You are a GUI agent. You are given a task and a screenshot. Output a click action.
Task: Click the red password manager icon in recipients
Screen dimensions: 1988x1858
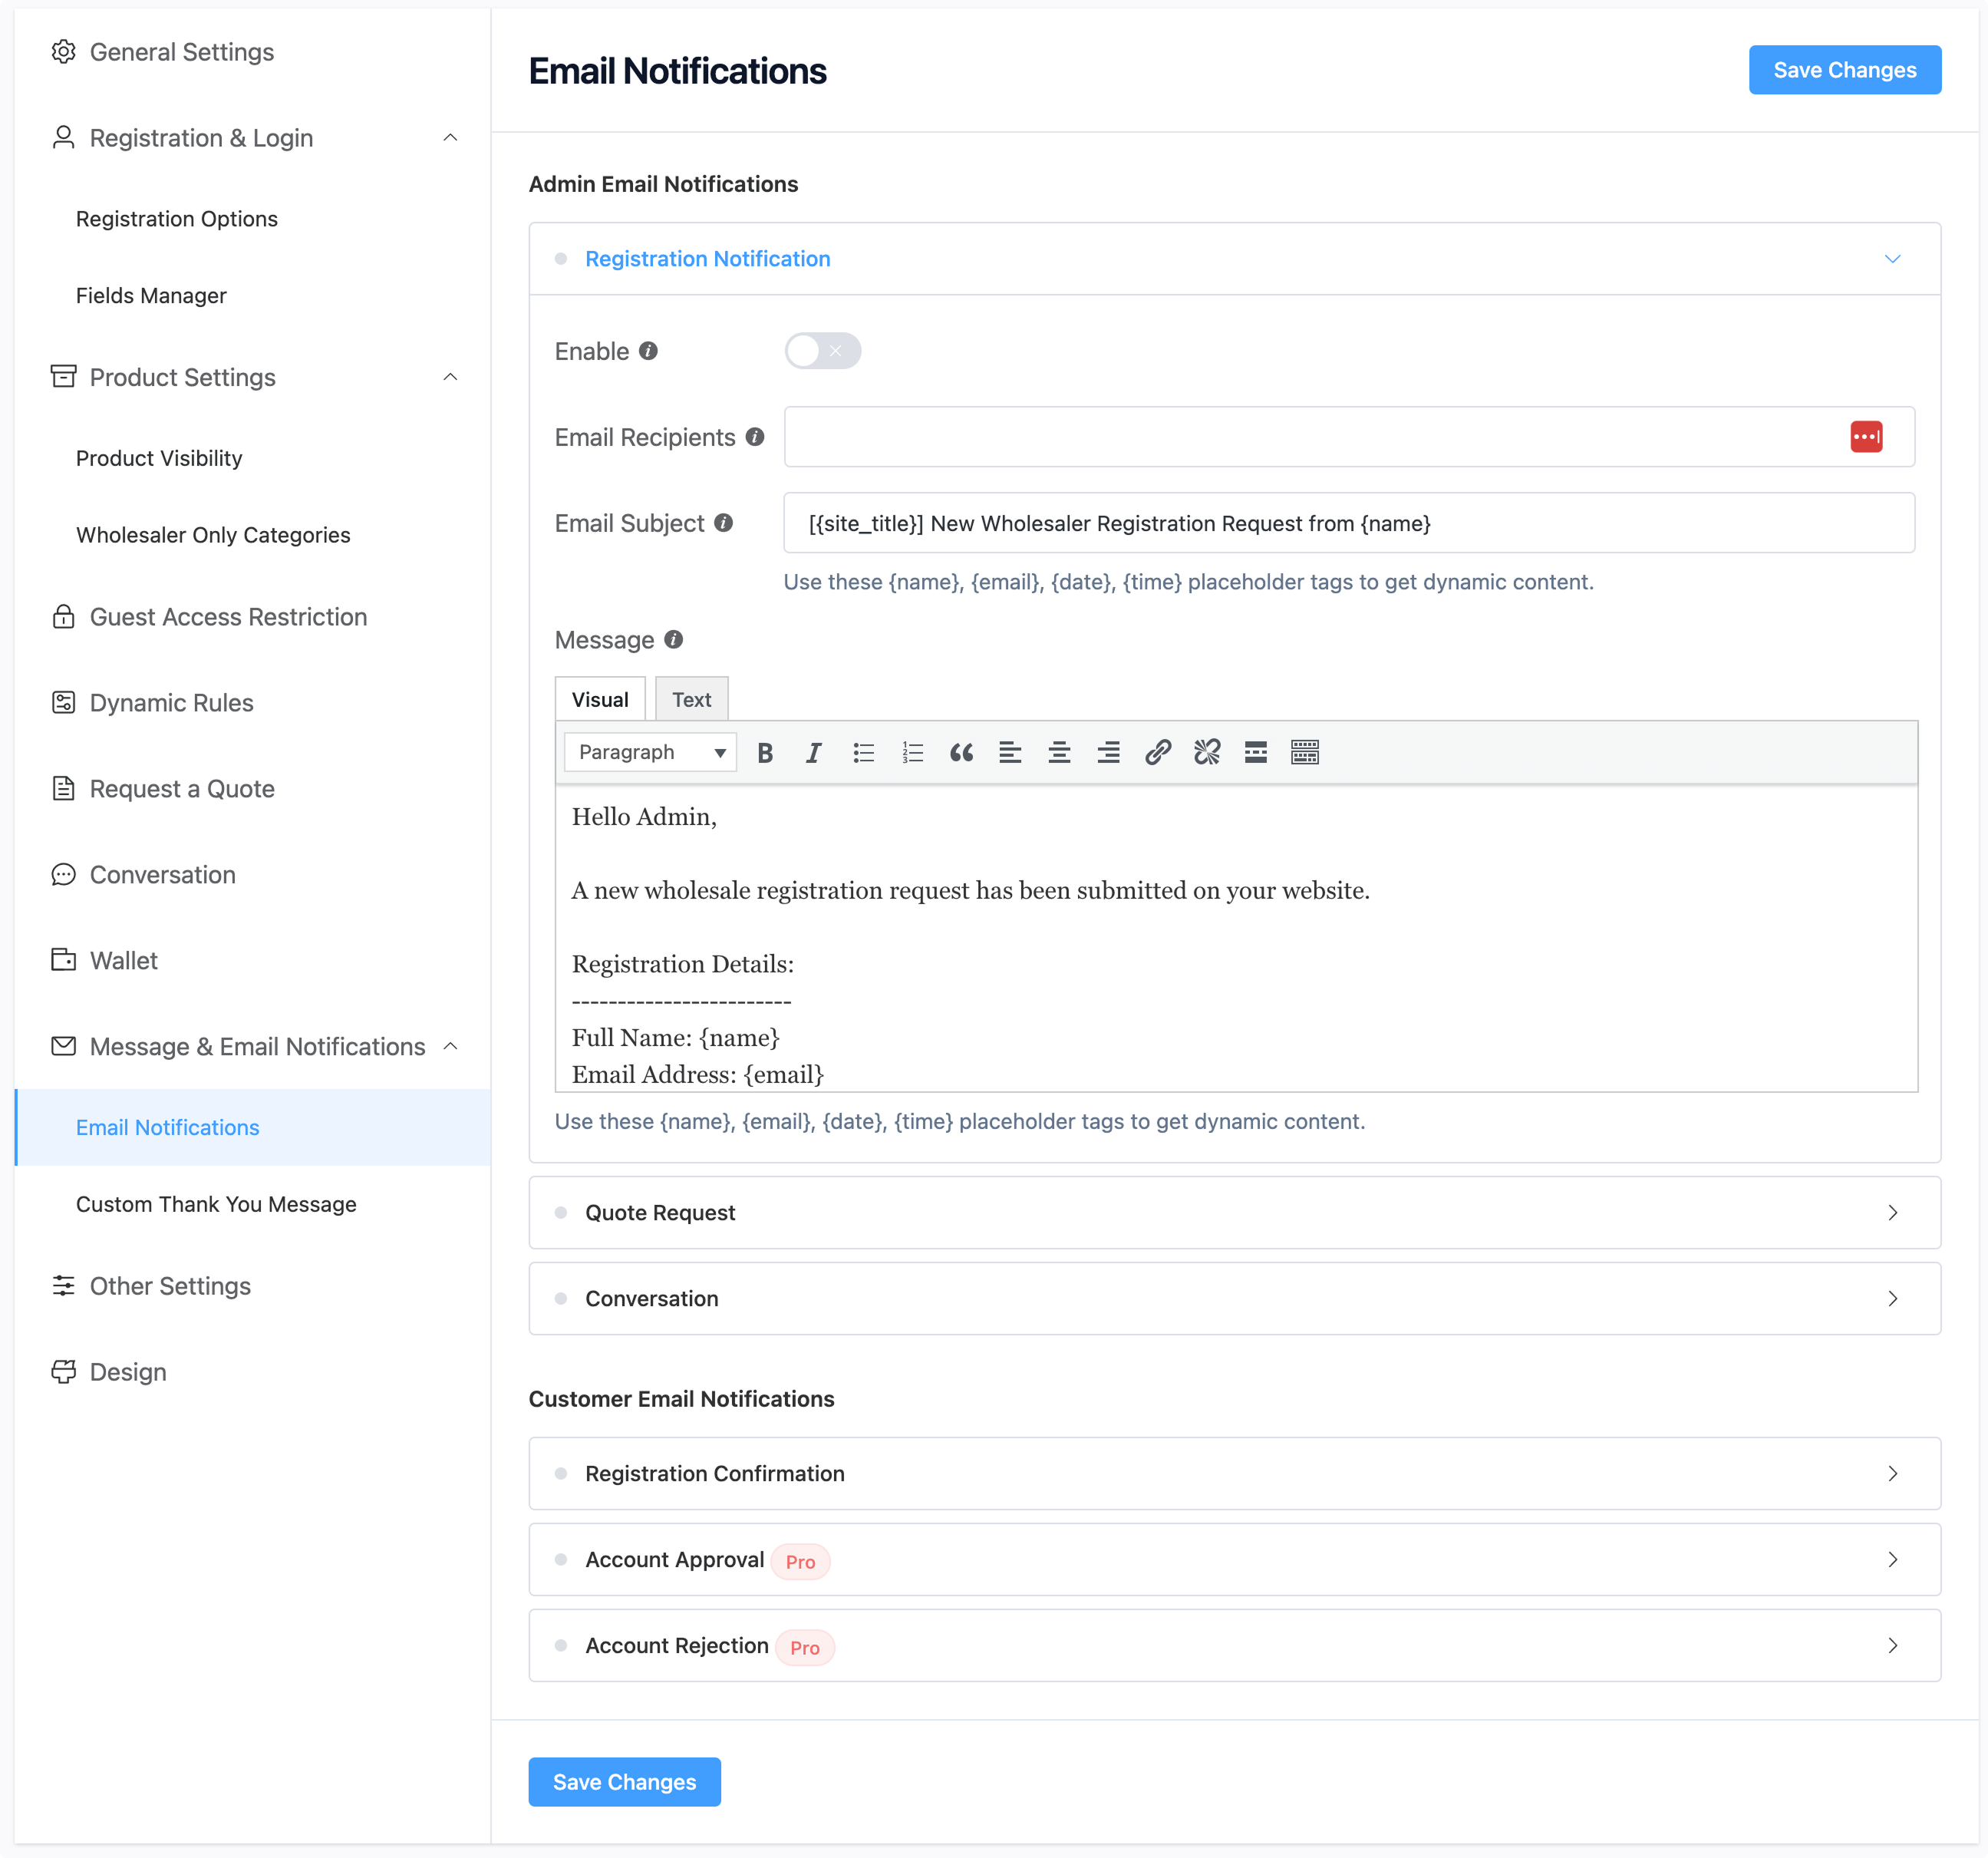point(1866,437)
